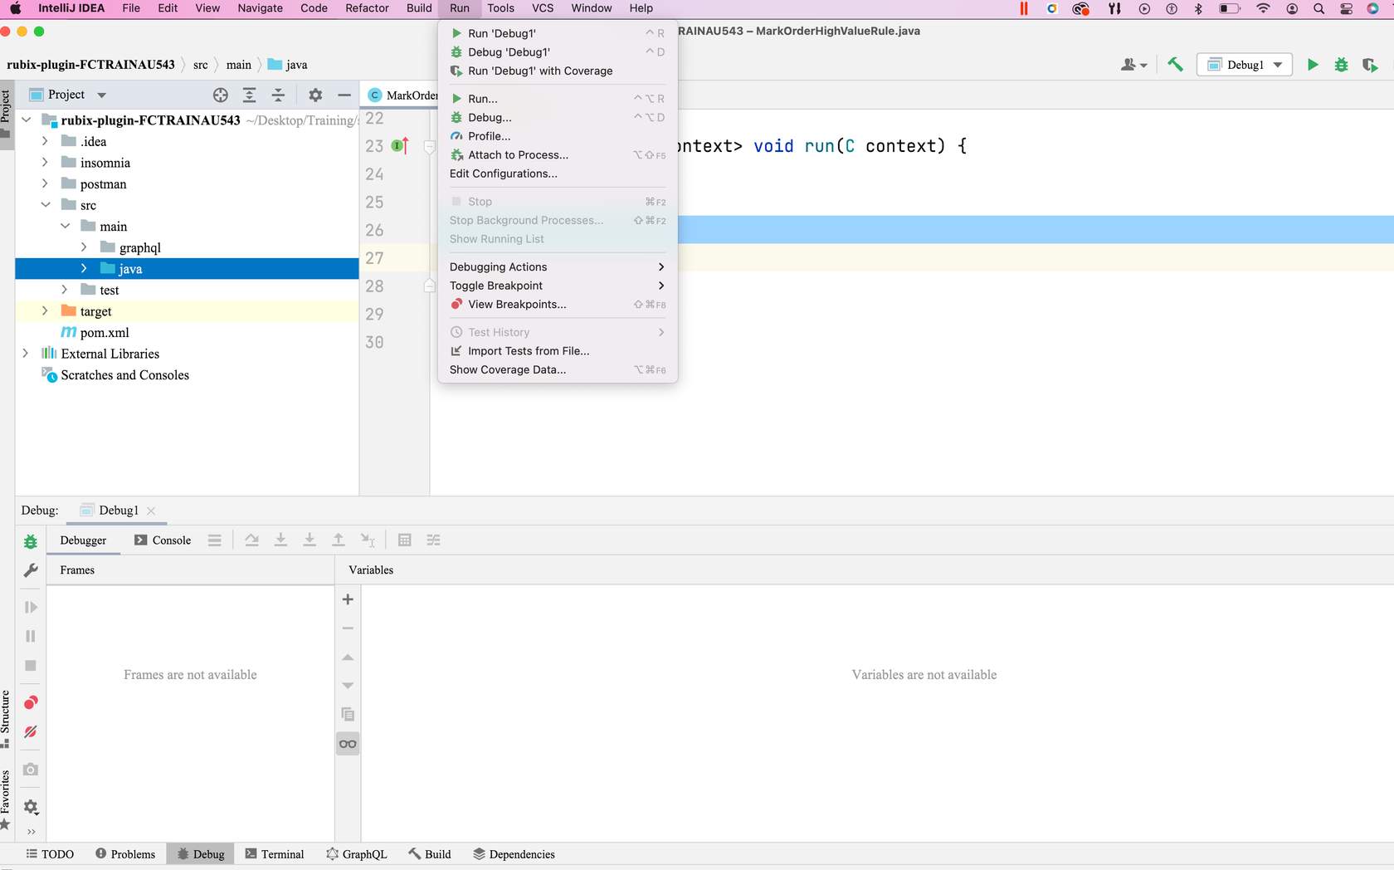Expand the target folder
The height and width of the screenshot is (870, 1394).
(x=45, y=311)
